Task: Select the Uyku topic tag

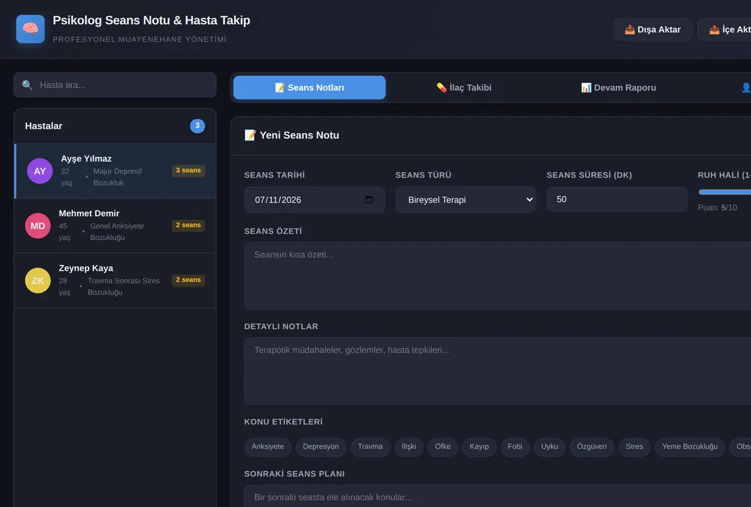Action: pos(550,447)
